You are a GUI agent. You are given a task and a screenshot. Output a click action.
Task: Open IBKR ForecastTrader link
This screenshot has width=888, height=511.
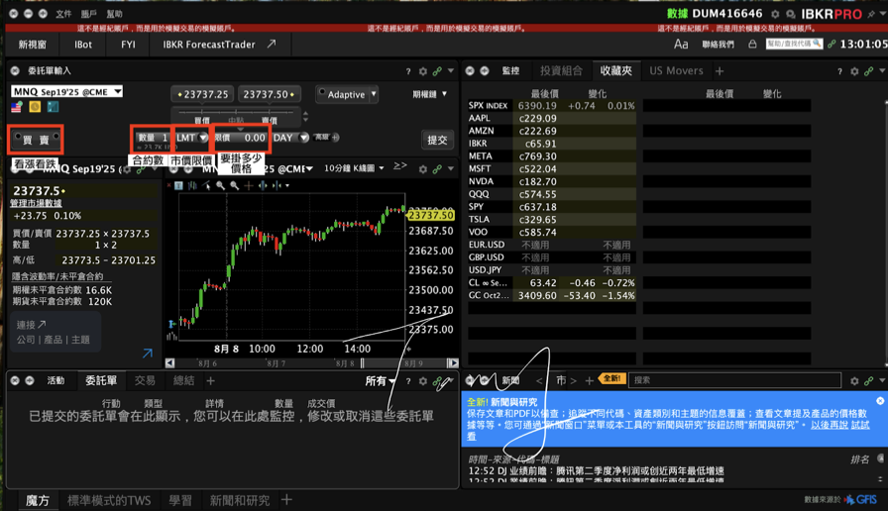click(x=219, y=45)
